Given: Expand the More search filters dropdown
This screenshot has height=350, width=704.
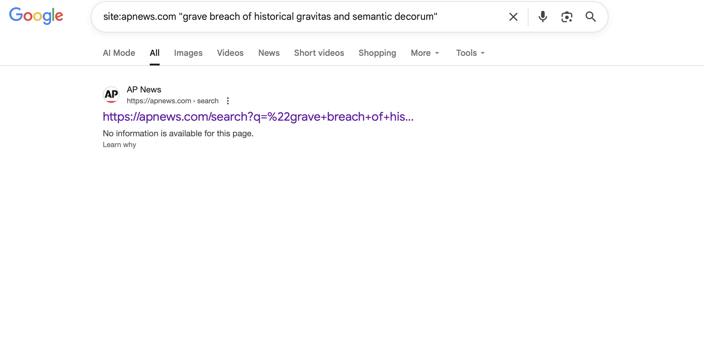Looking at the screenshot, I should [x=425, y=53].
